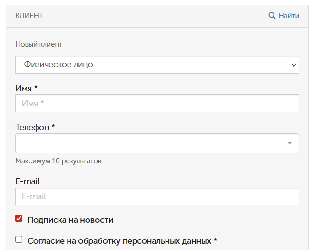This screenshot has height=250, width=313.
Task: Click the Максимум 10 результатов hint text
Action: click(59, 161)
